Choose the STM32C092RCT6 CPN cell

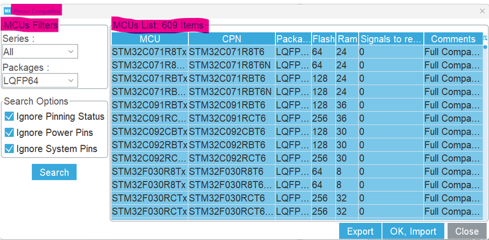[x=232, y=158]
